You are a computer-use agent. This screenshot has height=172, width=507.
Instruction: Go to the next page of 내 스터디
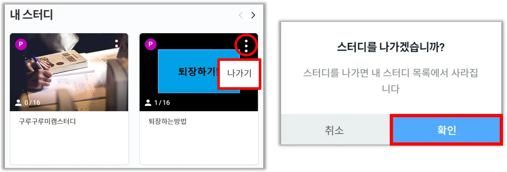point(253,15)
